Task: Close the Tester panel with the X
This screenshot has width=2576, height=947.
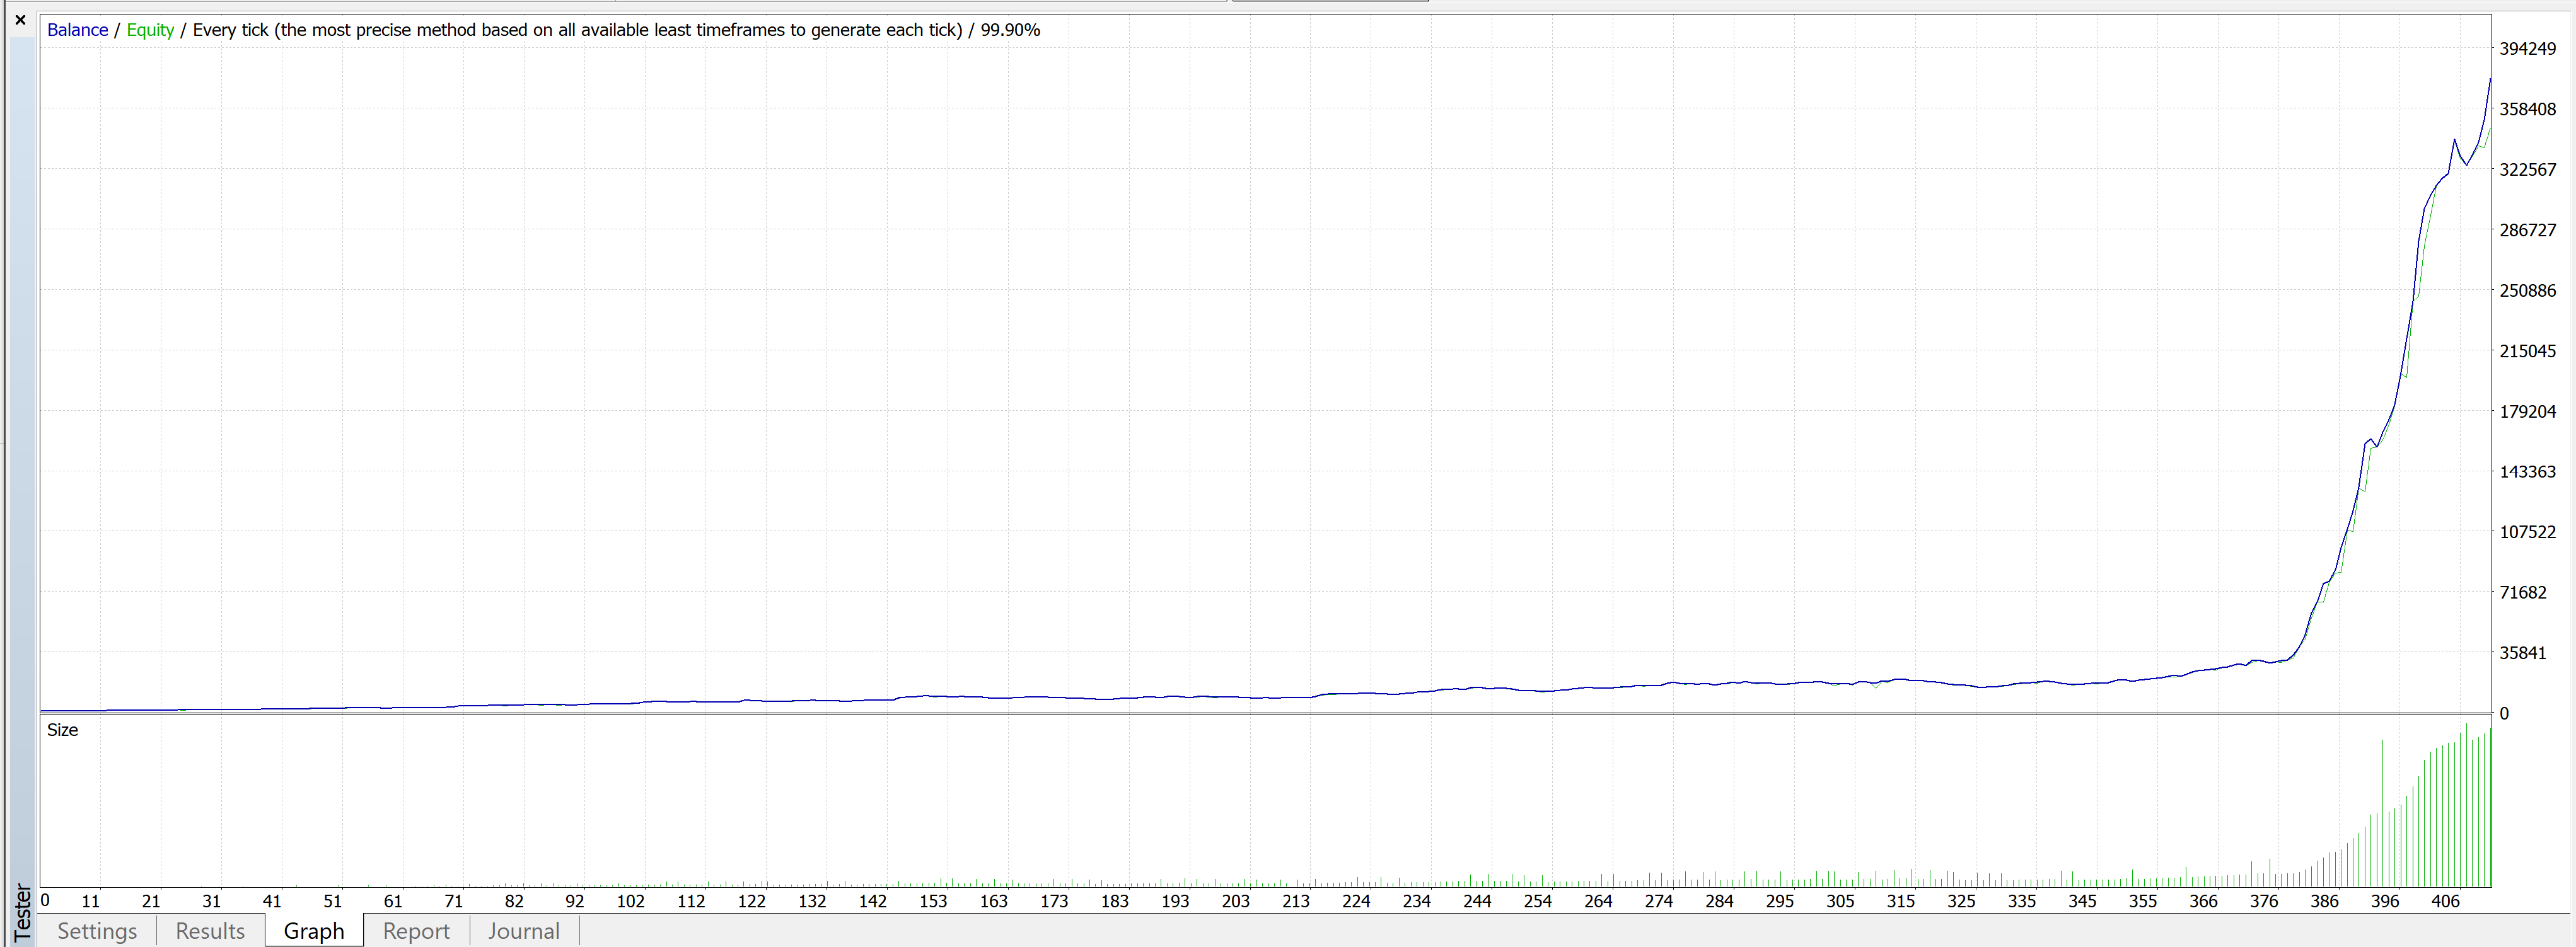Action: (20, 20)
